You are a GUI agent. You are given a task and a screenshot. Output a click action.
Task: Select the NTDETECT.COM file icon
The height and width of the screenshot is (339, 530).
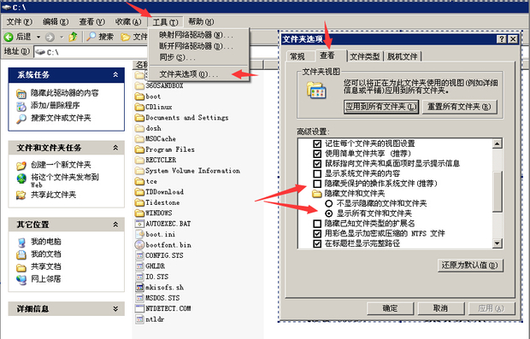click(139, 308)
